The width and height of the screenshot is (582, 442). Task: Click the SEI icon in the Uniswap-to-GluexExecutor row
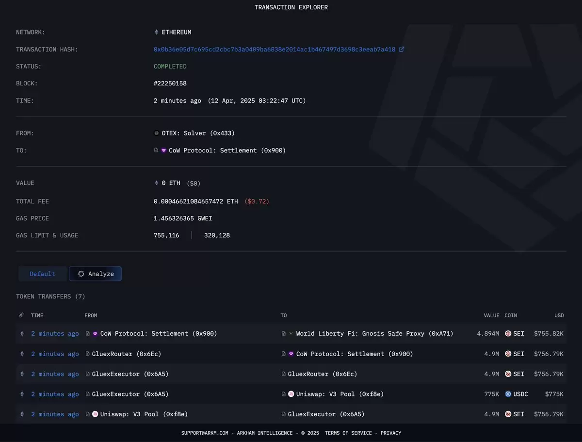pyautogui.click(x=508, y=414)
